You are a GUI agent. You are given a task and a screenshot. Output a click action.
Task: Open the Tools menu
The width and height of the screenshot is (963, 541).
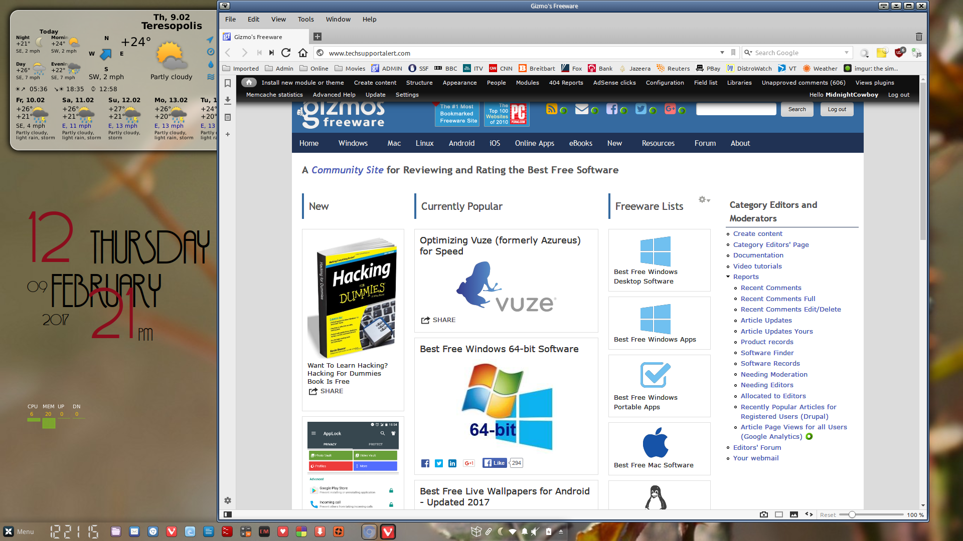(306, 20)
